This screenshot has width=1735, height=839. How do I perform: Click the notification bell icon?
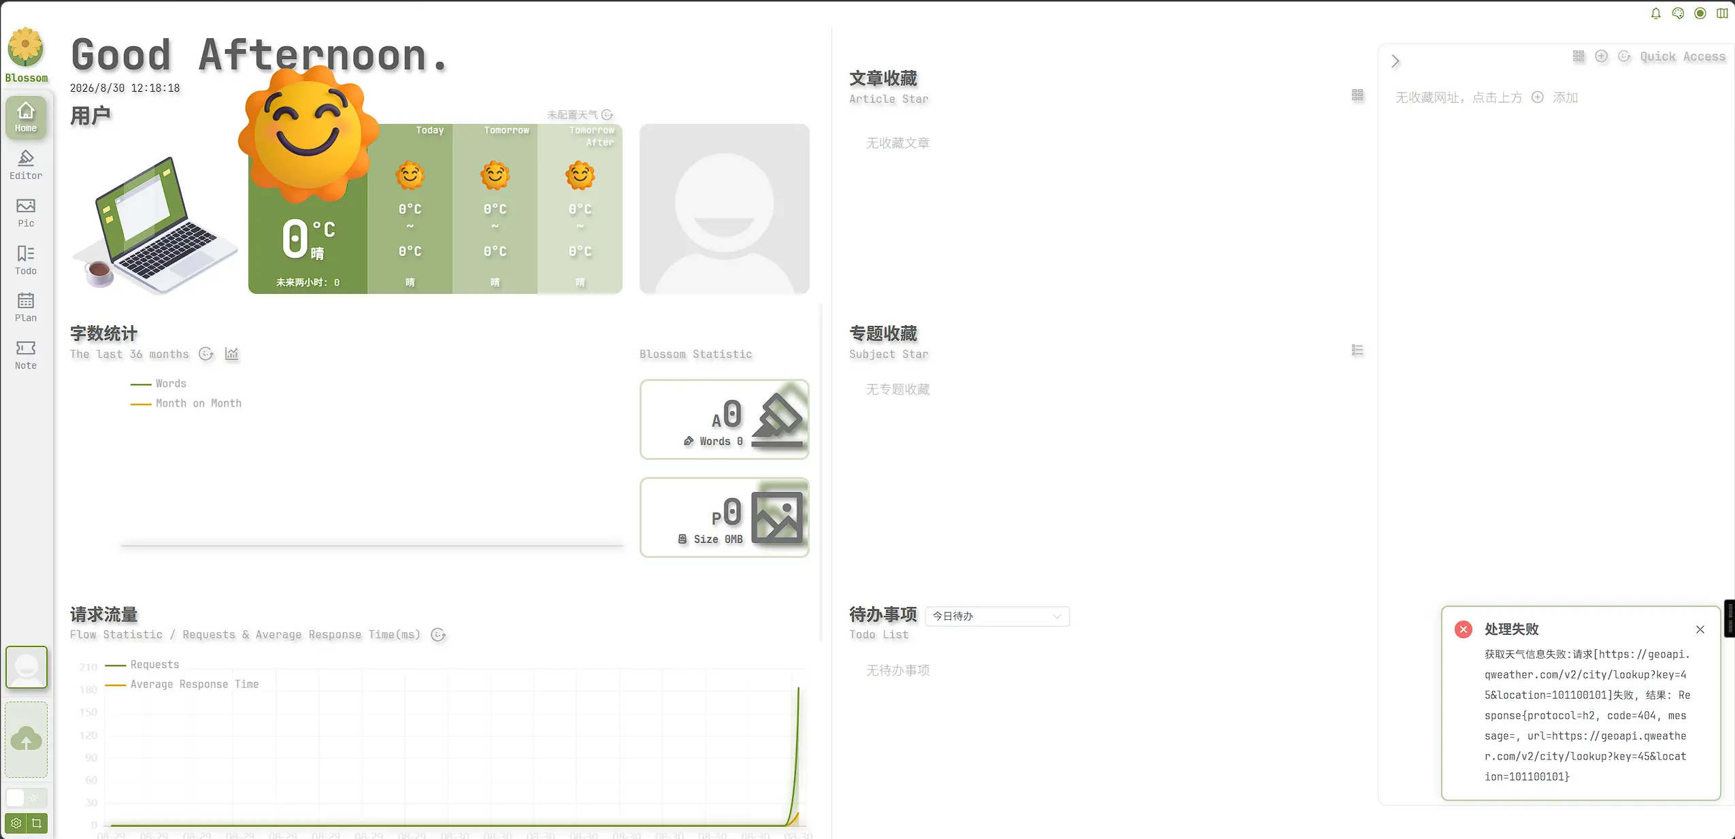tap(1656, 14)
